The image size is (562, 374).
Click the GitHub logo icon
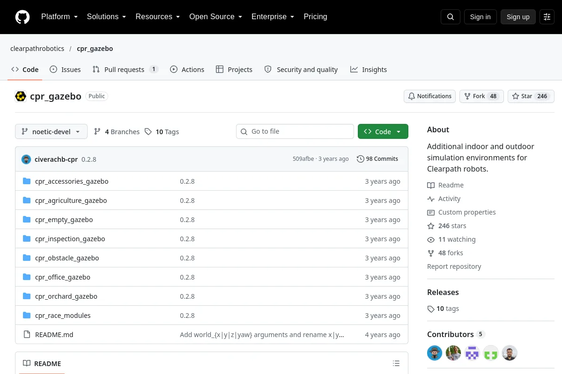tap(22, 17)
